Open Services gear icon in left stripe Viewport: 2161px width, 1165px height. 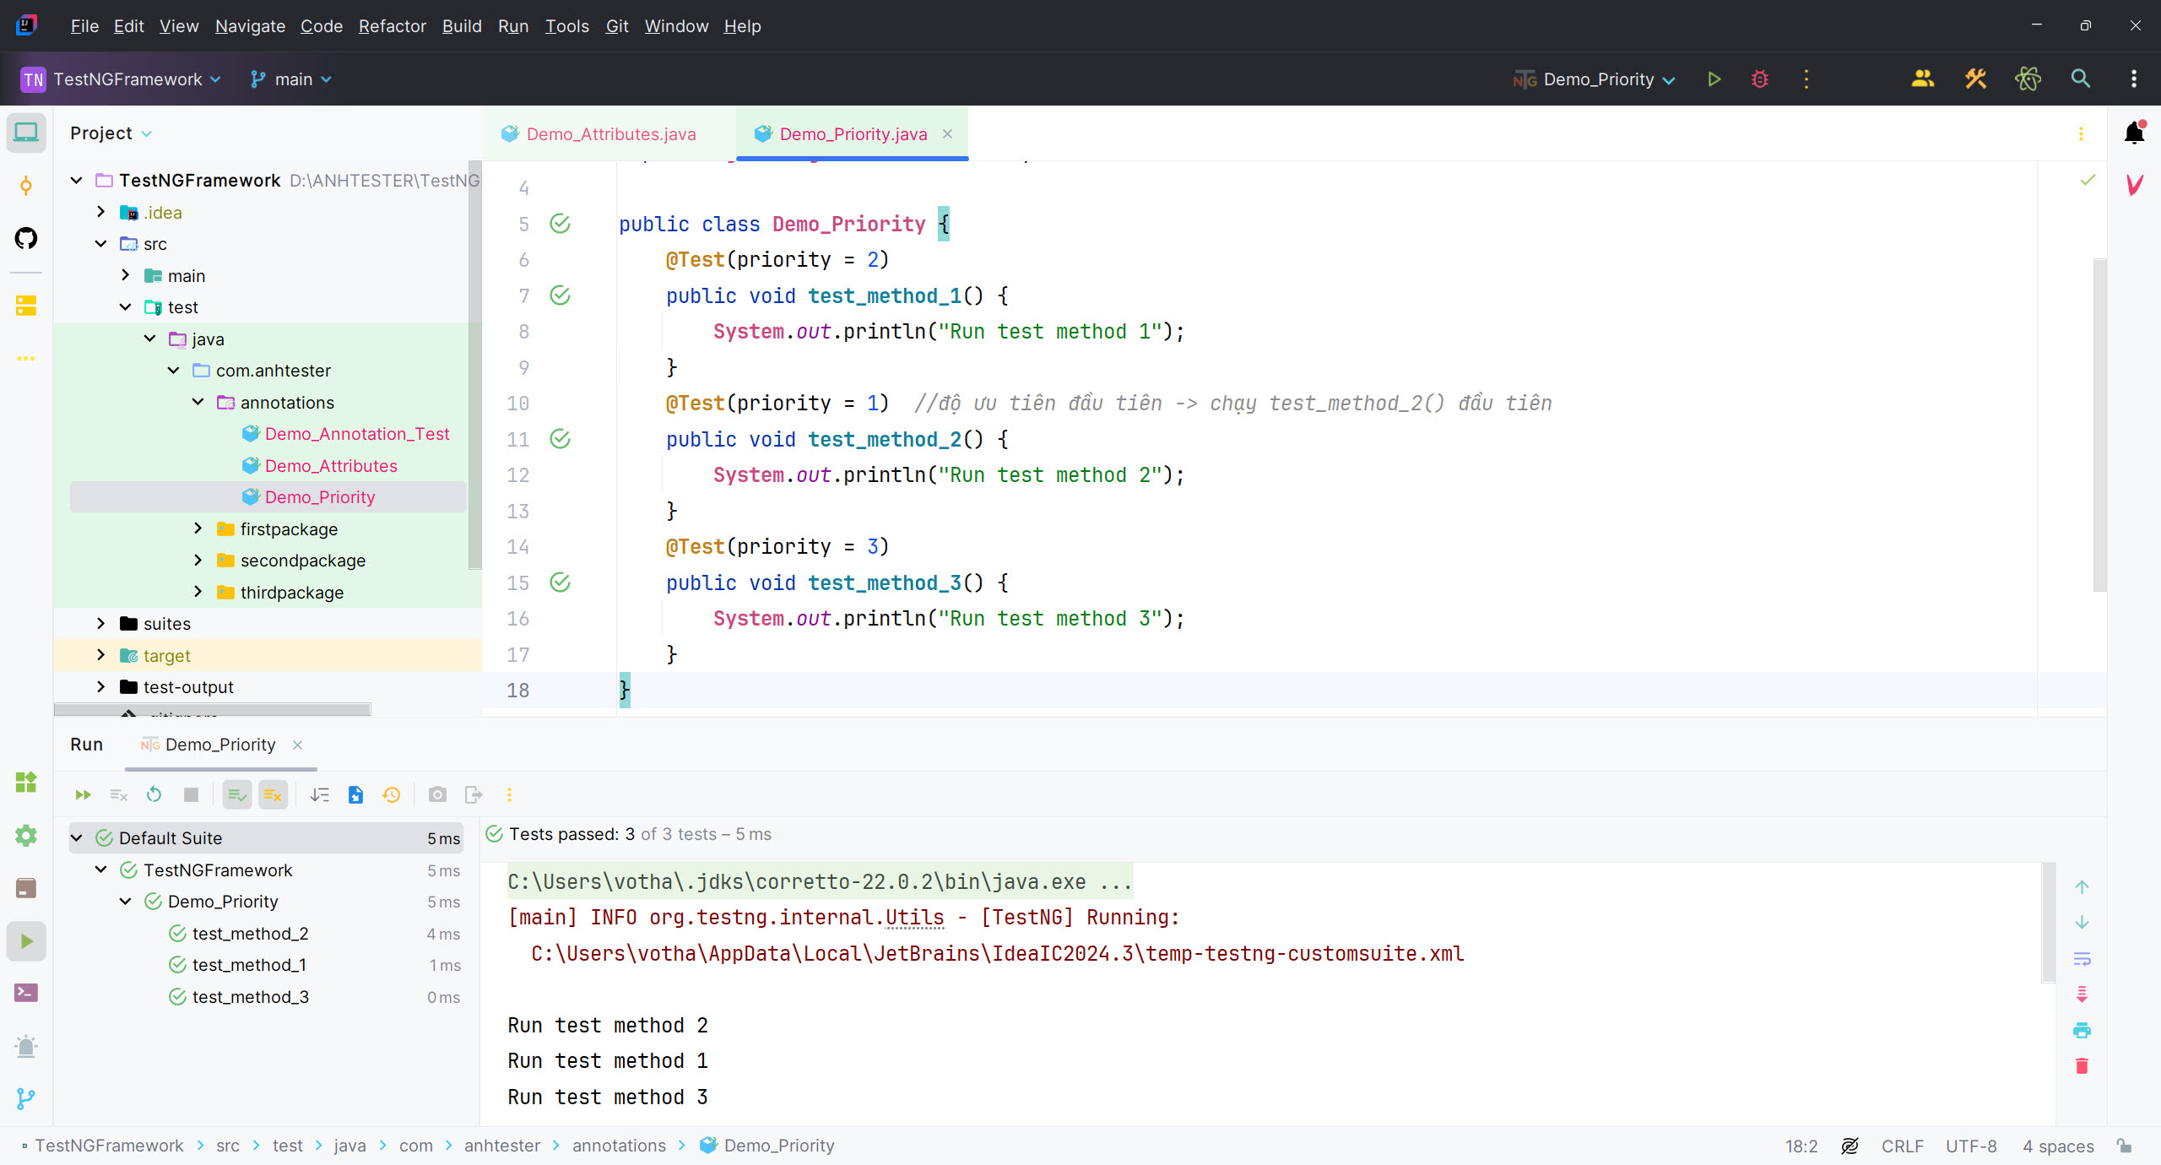click(26, 835)
